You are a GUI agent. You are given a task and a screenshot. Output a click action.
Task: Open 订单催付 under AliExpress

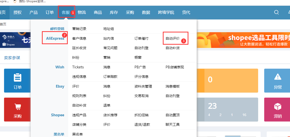tap(141, 38)
